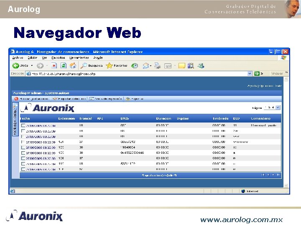Sort by the Extension column header

tap(66, 118)
